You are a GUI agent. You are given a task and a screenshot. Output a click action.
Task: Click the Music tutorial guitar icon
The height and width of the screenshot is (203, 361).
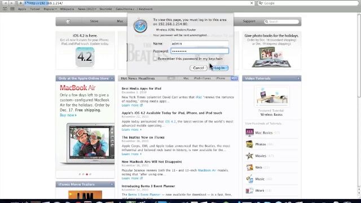tap(249, 179)
